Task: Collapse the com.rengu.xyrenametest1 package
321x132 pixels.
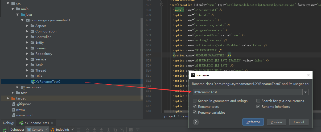Action: point(22,20)
